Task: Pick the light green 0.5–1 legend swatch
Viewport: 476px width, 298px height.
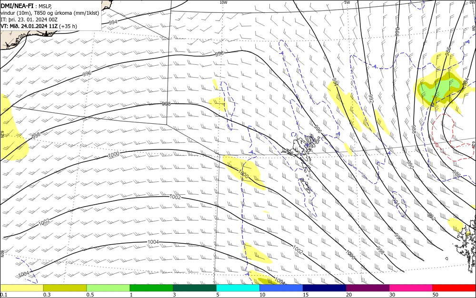Action: [x=108, y=288]
